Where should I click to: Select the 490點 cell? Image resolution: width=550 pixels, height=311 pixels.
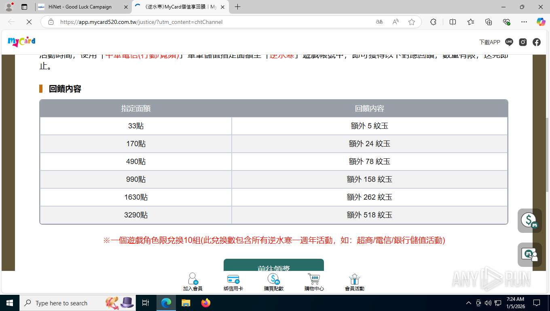tap(136, 162)
